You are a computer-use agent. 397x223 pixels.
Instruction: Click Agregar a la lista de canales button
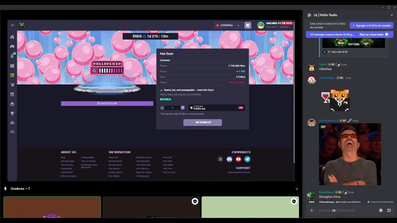[372, 25]
